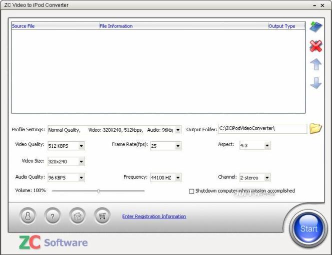Close the ZC Video to iPod Converter window
332x255 pixels.
click(x=322, y=5)
